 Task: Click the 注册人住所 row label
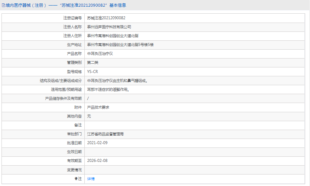[x=72, y=36]
